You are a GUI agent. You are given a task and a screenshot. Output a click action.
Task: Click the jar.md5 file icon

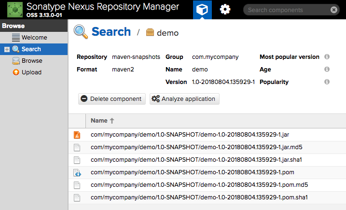click(77, 148)
